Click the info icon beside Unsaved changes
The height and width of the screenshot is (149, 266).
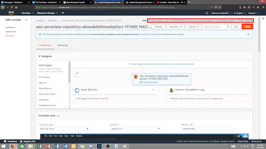(x=141, y=82)
